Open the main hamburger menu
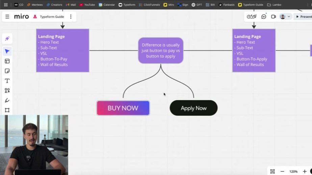The height and width of the screenshot is (175, 312). (7, 17)
